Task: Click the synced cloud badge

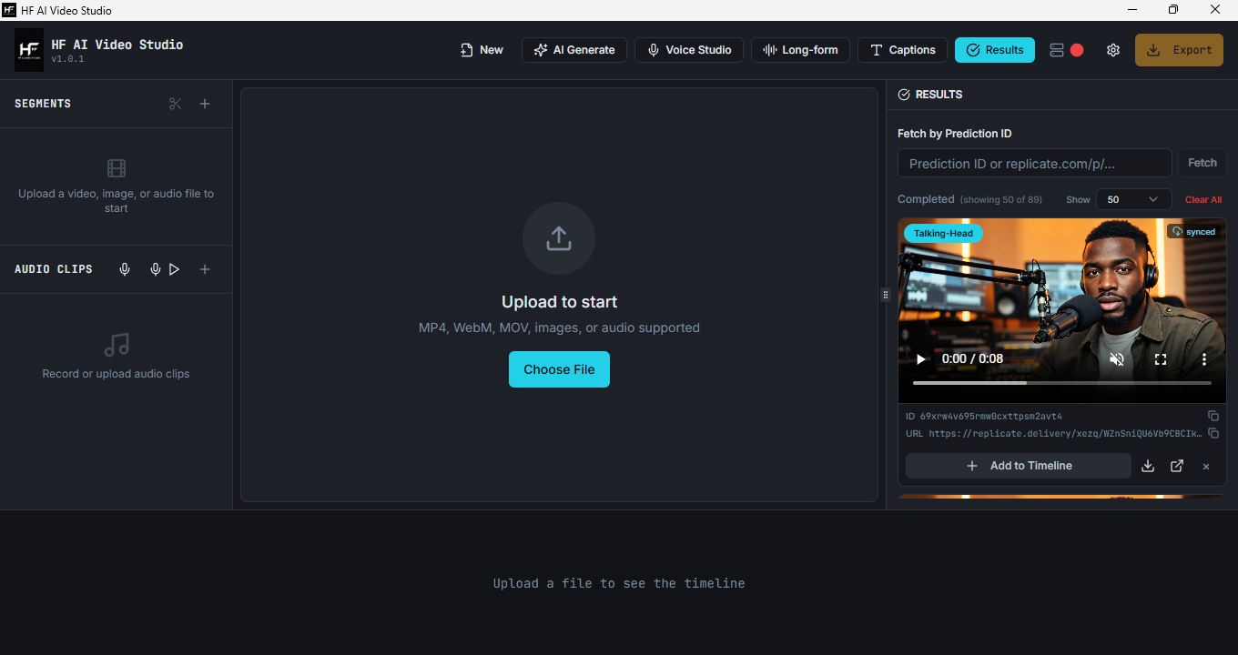Action: pyautogui.click(x=1193, y=232)
